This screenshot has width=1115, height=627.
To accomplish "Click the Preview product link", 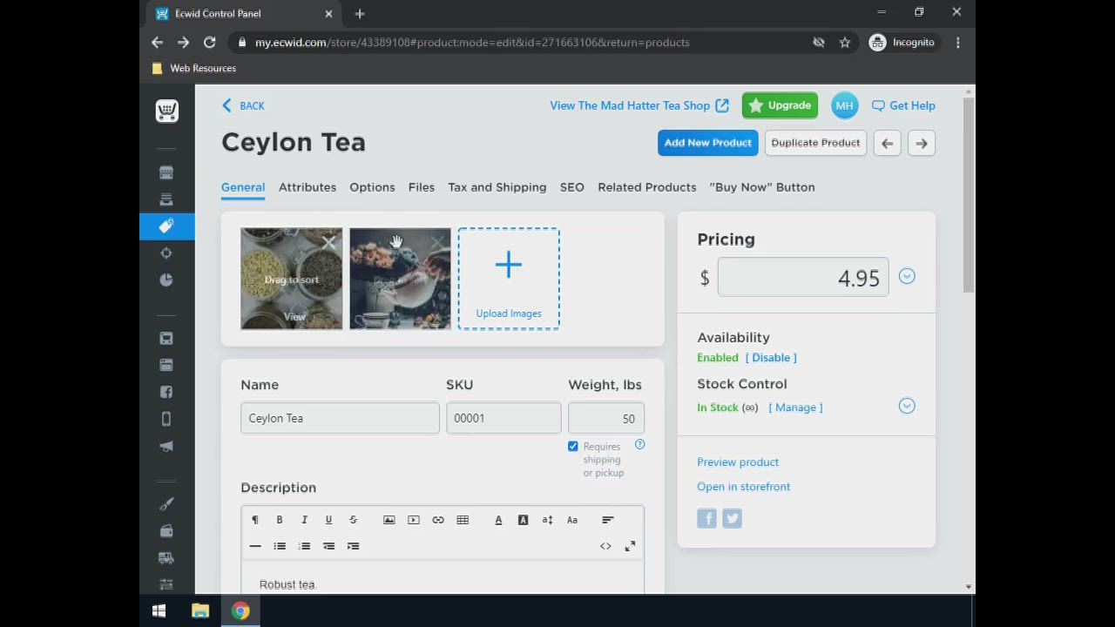I will (738, 462).
